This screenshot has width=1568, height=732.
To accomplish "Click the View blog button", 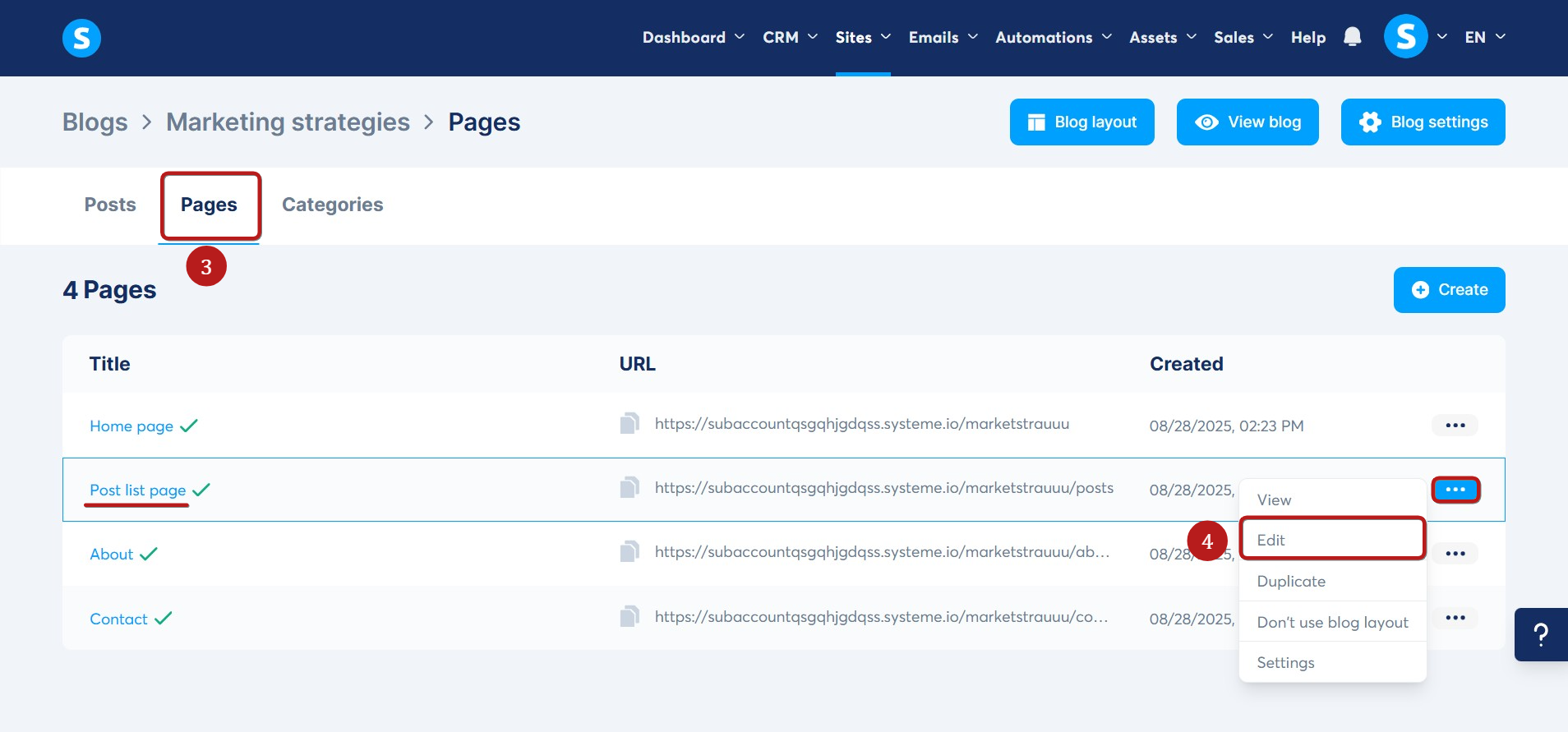I will pyautogui.click(x=1247, y=122).
